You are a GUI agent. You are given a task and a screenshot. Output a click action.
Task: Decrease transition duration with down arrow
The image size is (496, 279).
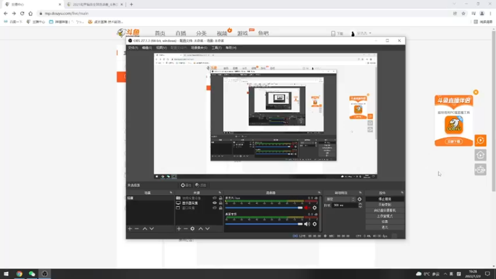pos(360,206)
